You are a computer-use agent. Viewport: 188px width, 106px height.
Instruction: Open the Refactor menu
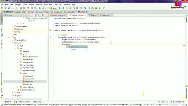39,4
